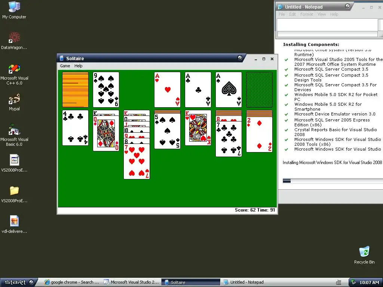The image size is (383, 287).
Task: Open the File menu in Notepad
Action: point(282,14)
